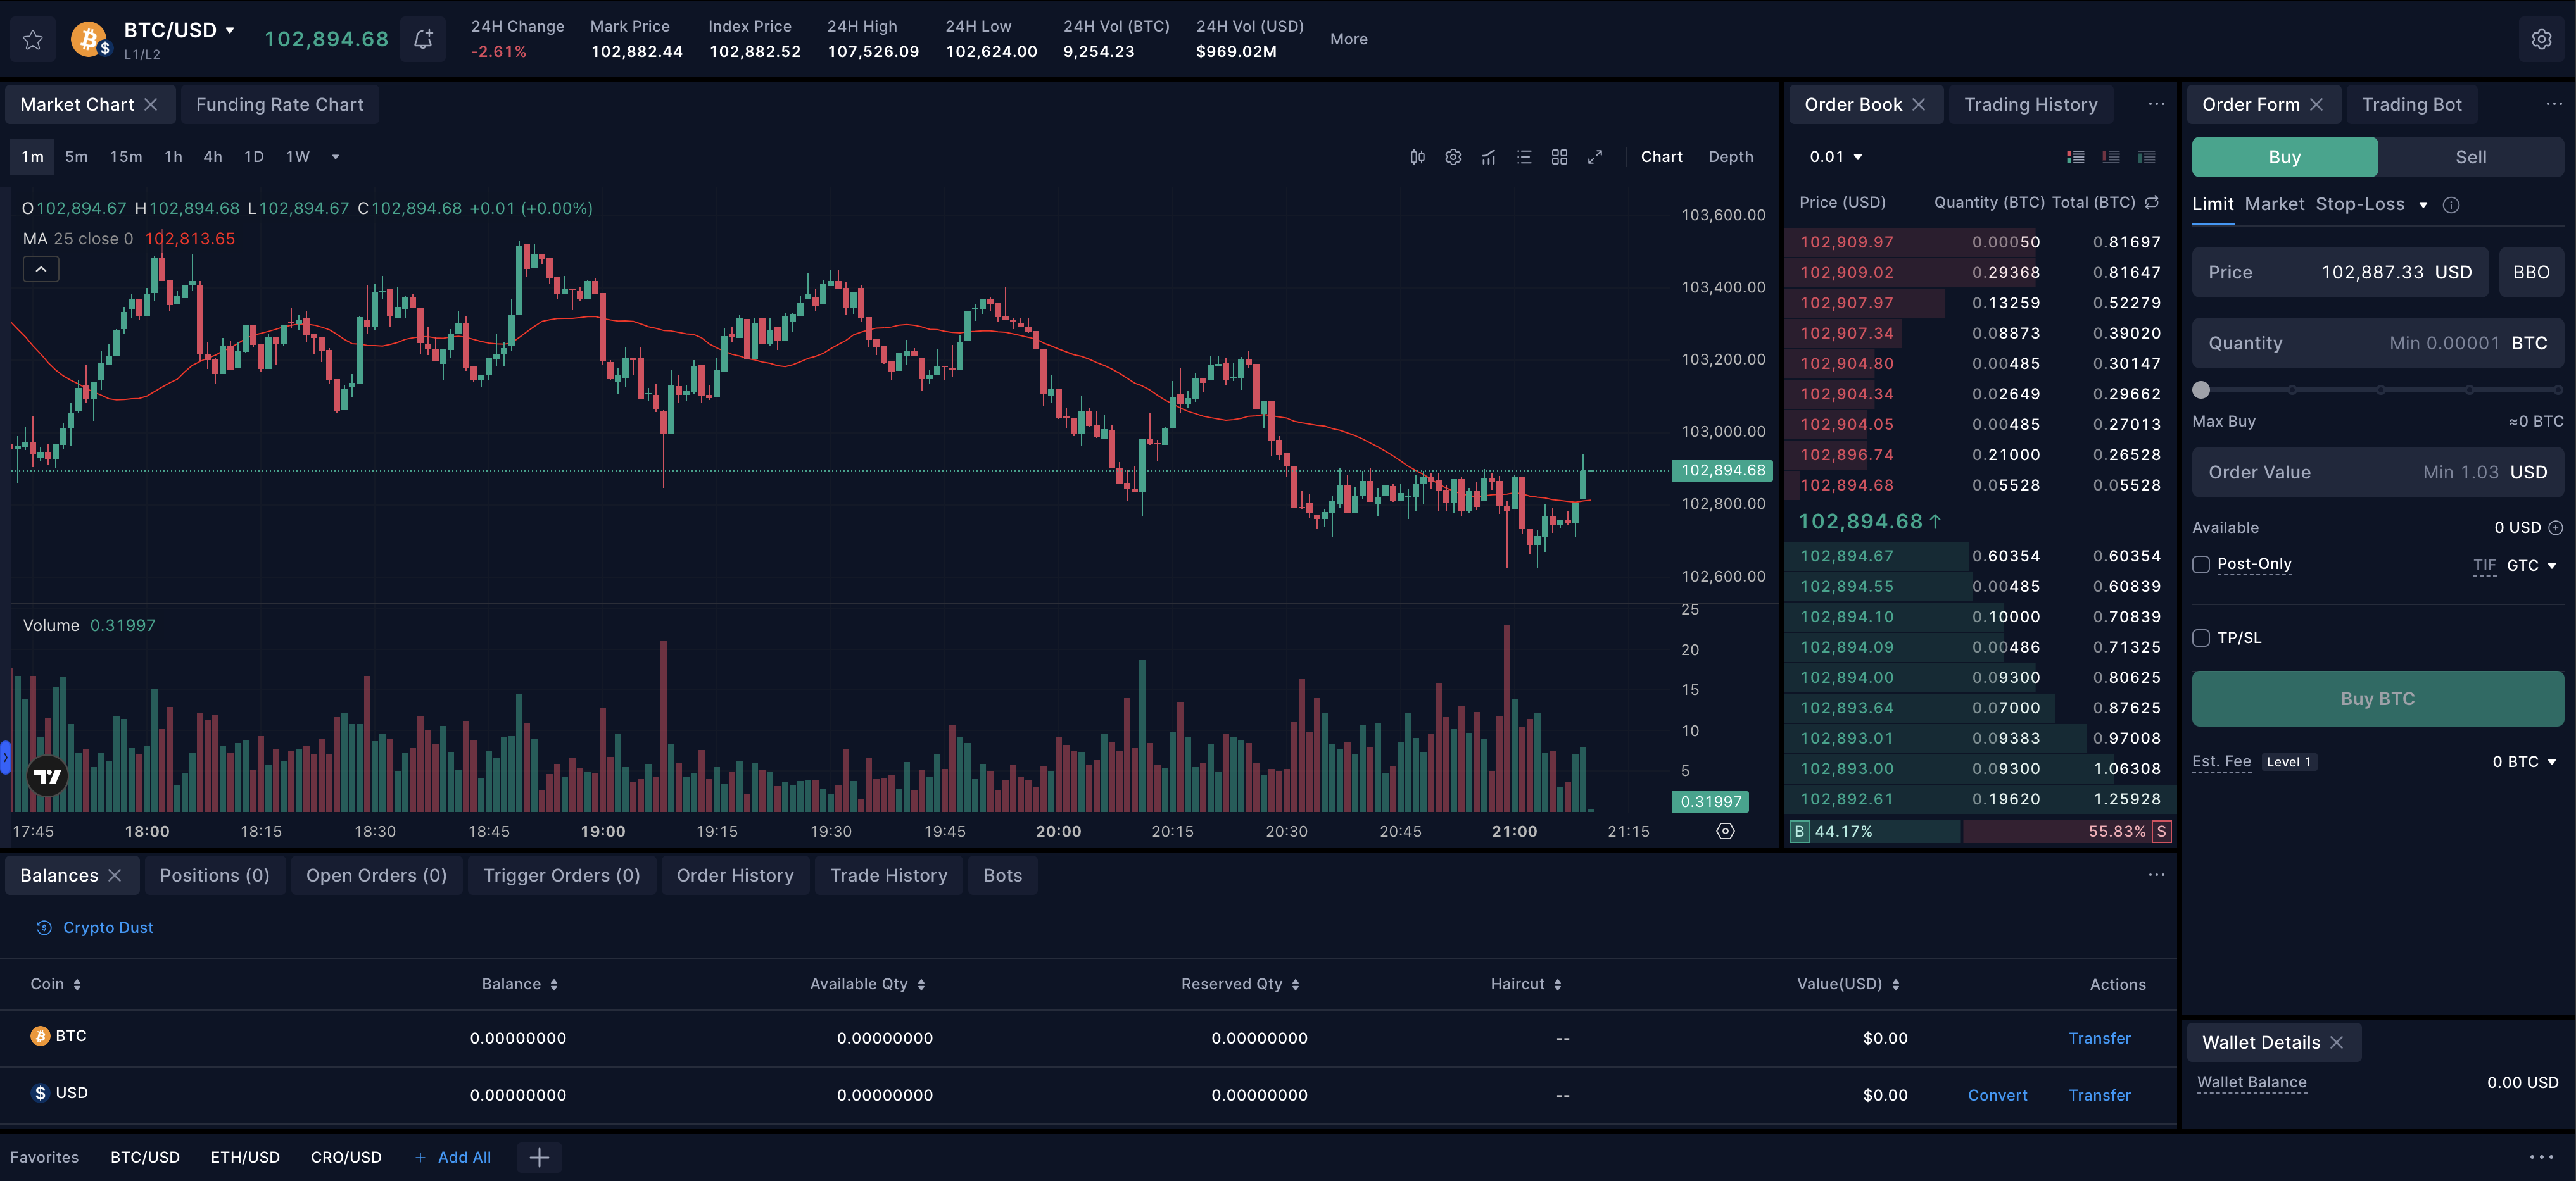
Task: Click Convert on the USD balance row
Action: pos(1997,1095)
